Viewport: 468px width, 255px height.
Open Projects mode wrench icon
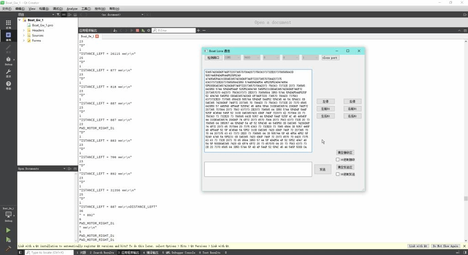8,73
